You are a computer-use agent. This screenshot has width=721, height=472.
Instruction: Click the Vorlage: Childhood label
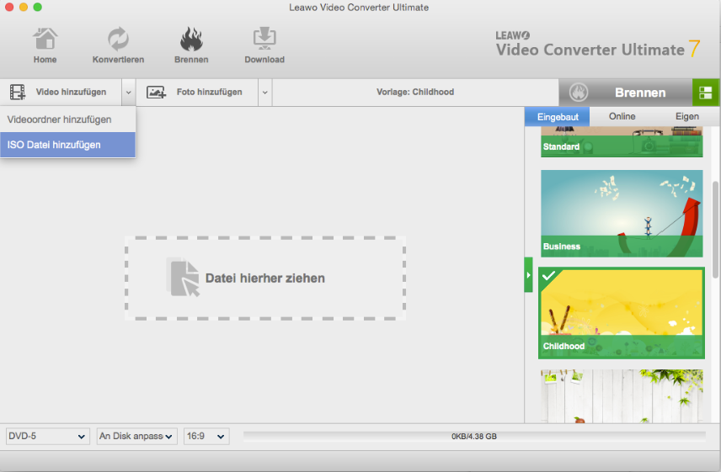(x=415, y=92)
